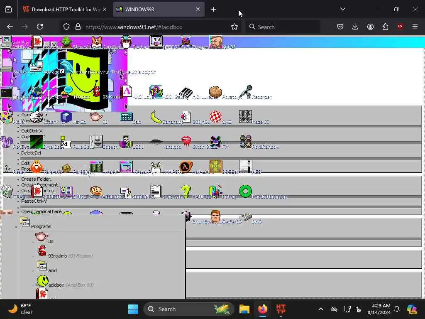
Task: Open the Corglitch corgi icon
Action: click(96, 42)
